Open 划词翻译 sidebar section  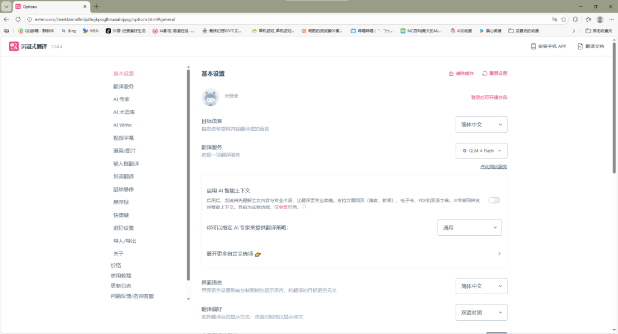tap(123, 177)
